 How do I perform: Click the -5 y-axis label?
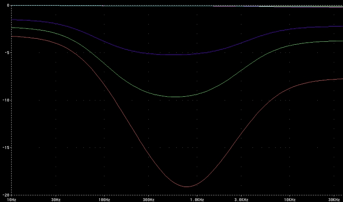(x=7, y=52)
